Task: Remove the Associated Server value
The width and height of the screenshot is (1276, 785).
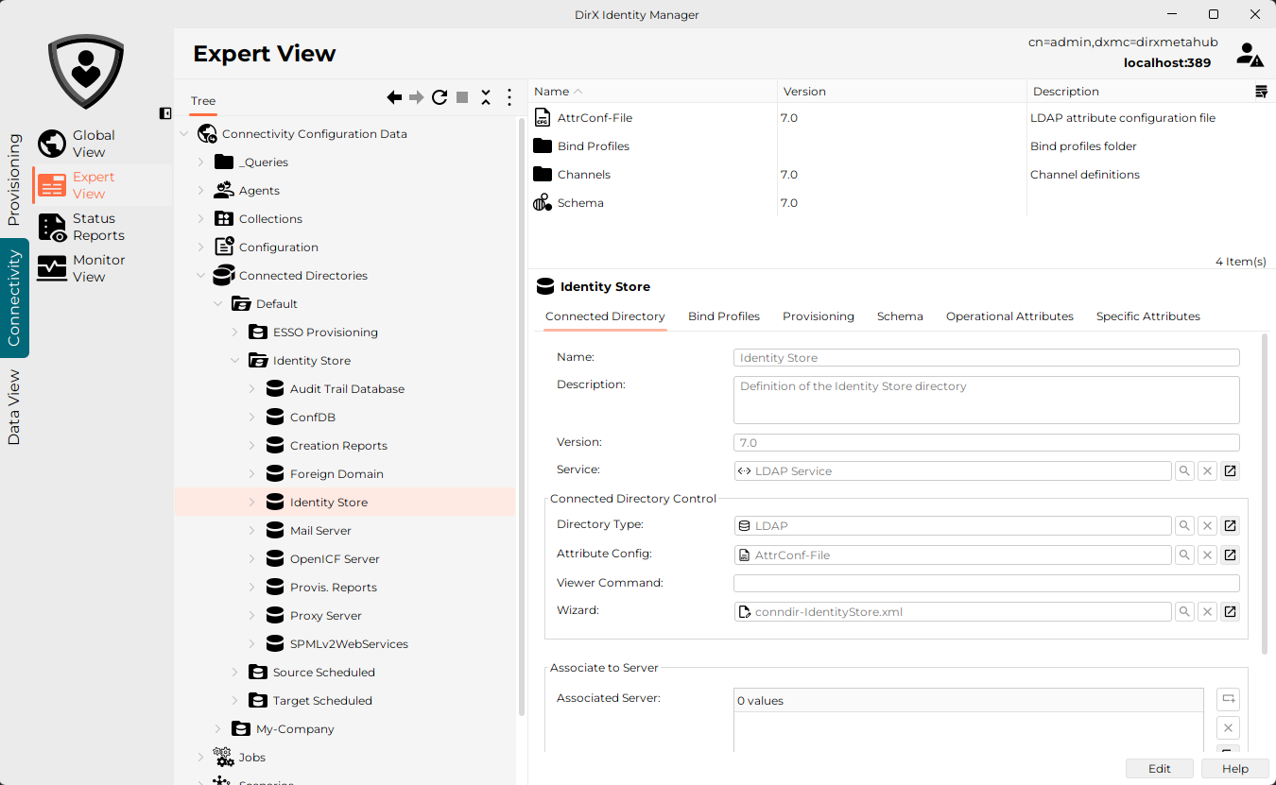Action: (1228, 727)
